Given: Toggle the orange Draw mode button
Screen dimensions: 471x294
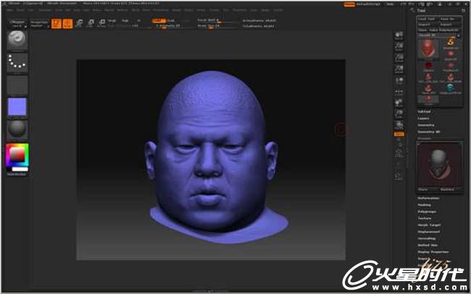Looking at the screenshot, I should pos(67,24).
